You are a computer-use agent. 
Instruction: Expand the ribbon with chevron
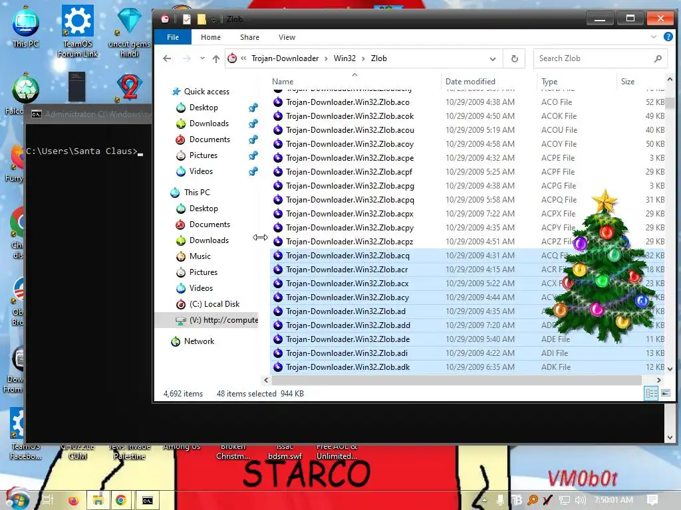(x=654, y=37)
